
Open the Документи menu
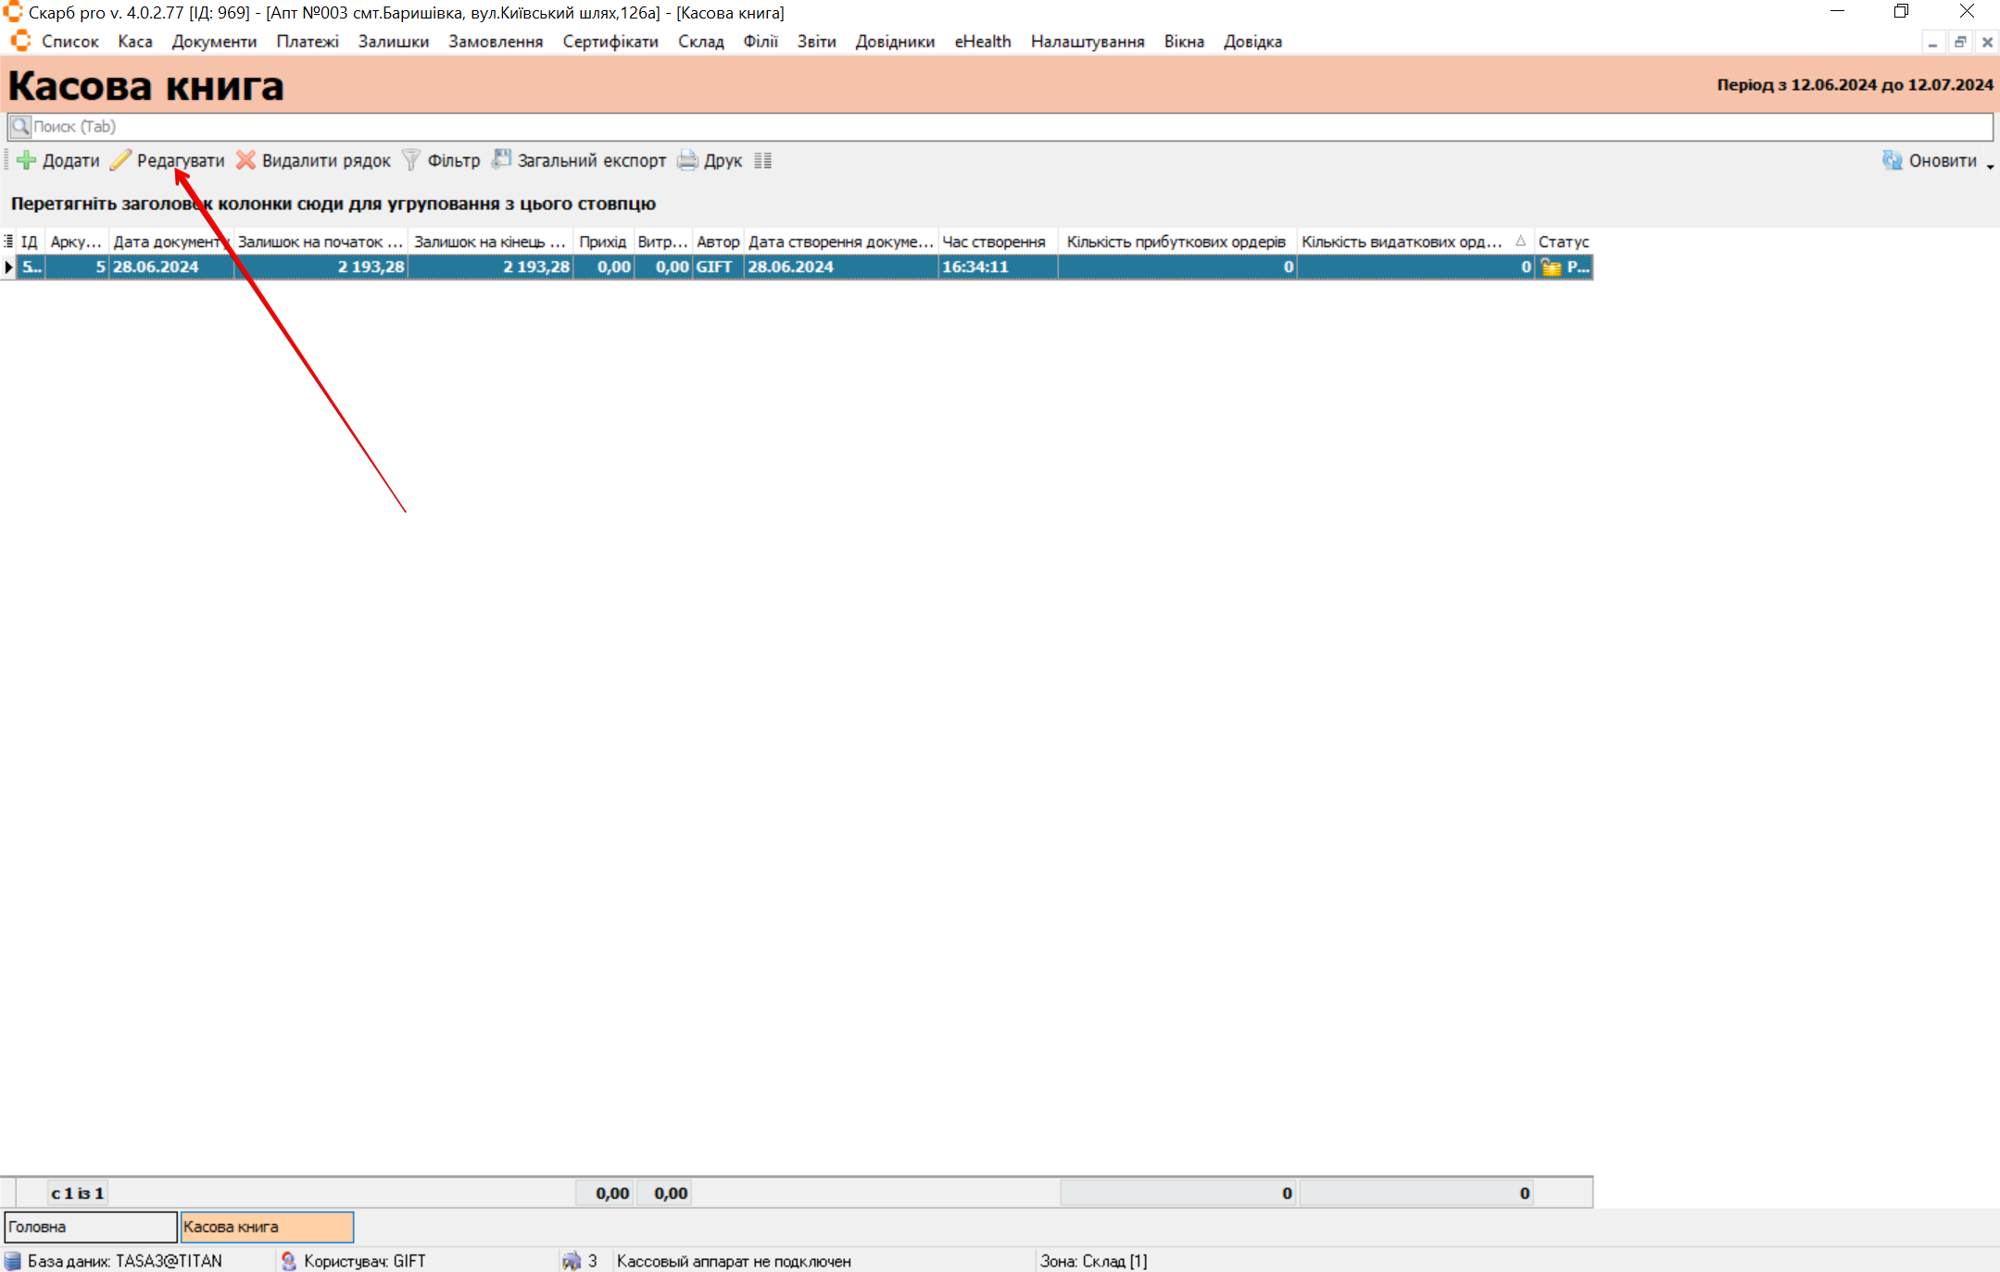(x=214, y=42)
